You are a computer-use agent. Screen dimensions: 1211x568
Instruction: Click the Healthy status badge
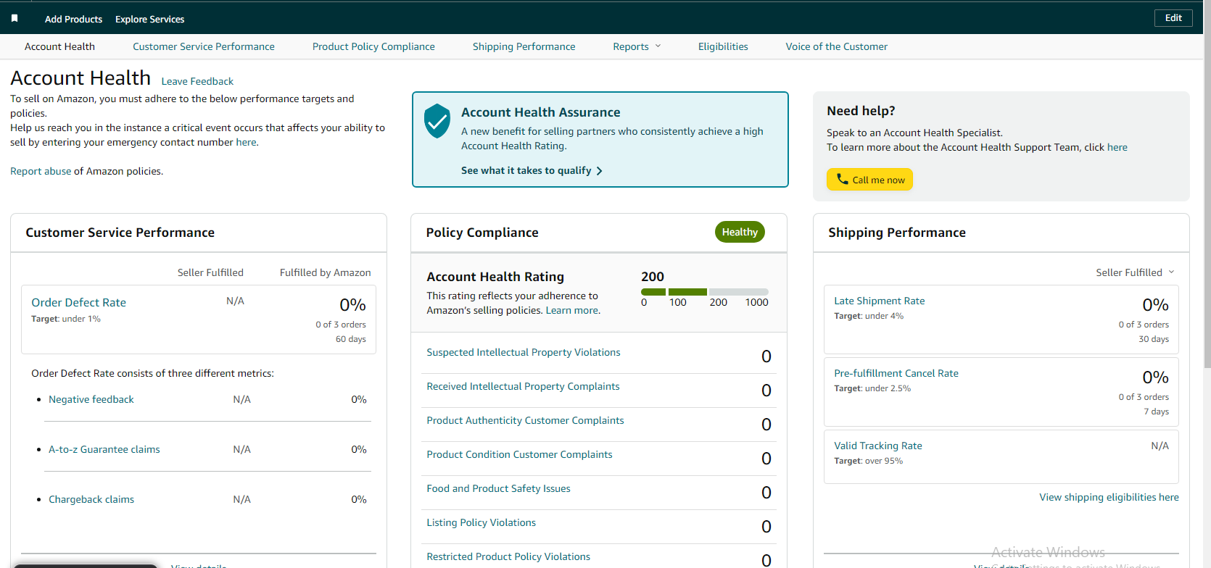[740, 232]
